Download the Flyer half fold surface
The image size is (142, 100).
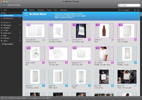coord(66,63)
